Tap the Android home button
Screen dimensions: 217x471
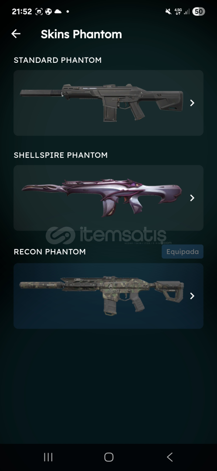108,457
